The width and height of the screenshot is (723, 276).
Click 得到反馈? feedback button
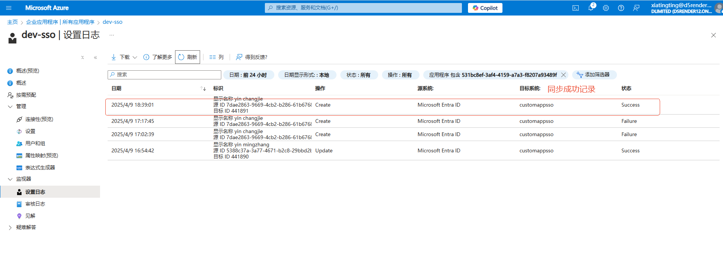[x=252, y=57]
